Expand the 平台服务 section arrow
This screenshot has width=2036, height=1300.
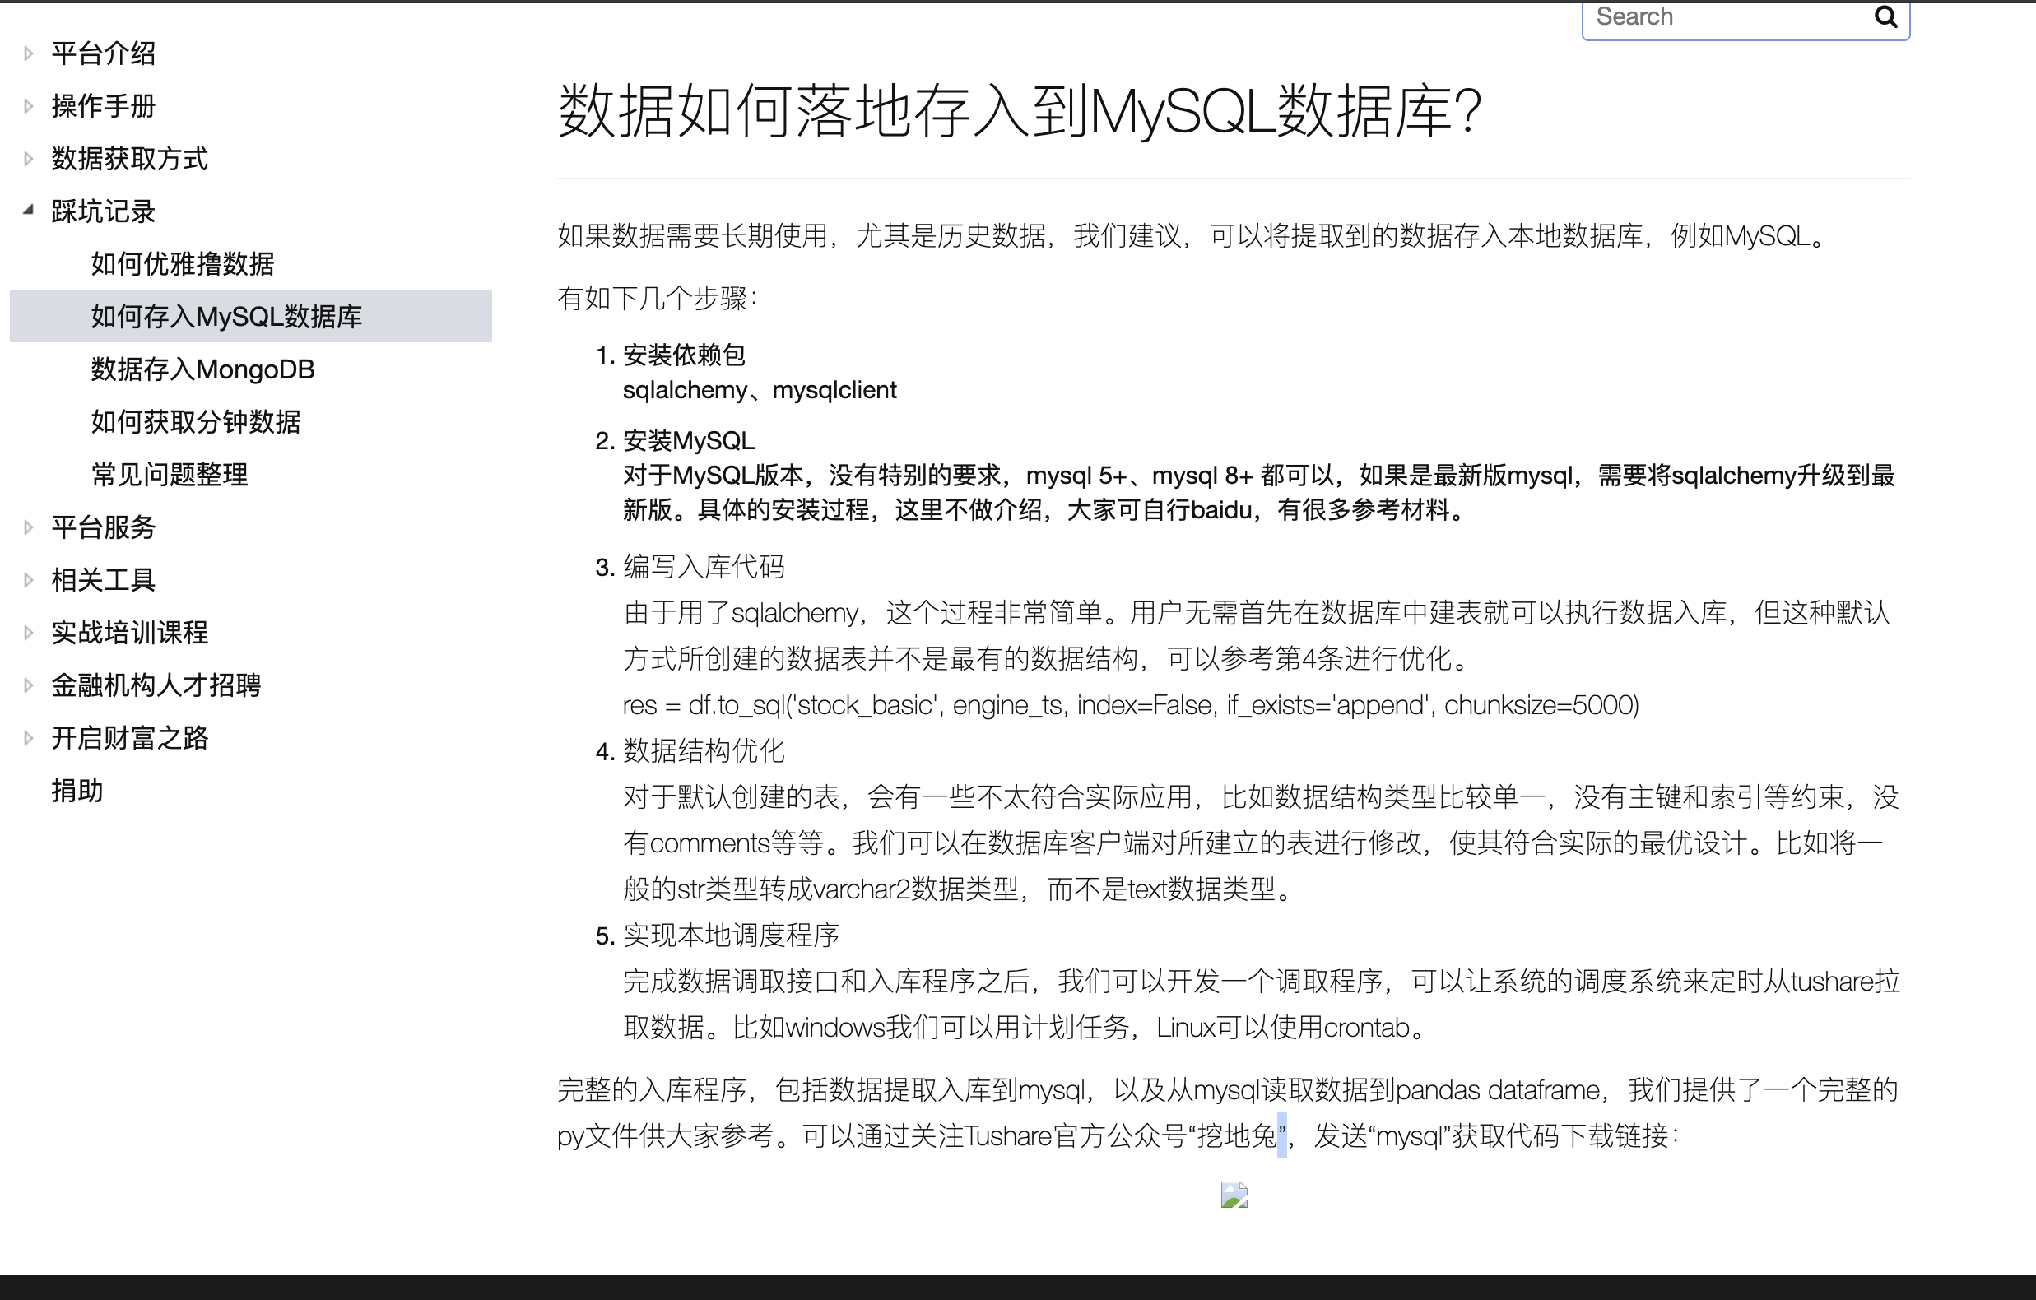(29, 527)
